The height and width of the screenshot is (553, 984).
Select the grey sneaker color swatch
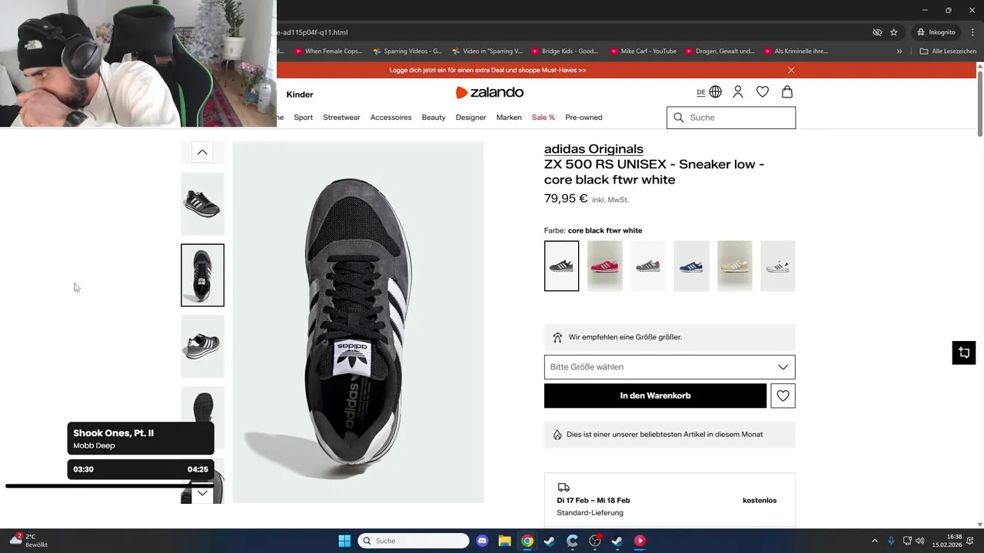pyautogui.click(x=648, y=266)
